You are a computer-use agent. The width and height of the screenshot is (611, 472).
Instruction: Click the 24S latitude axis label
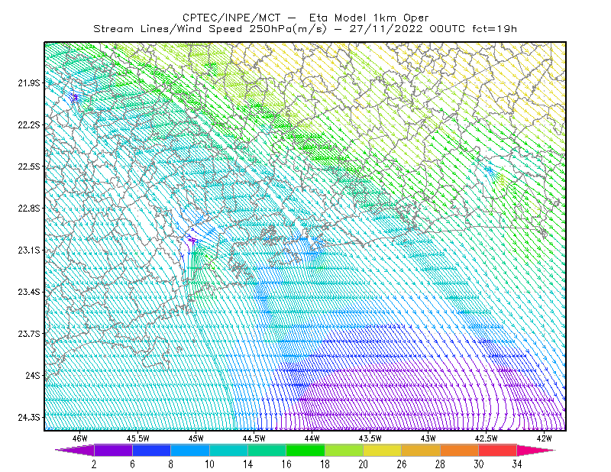[33, 375]
